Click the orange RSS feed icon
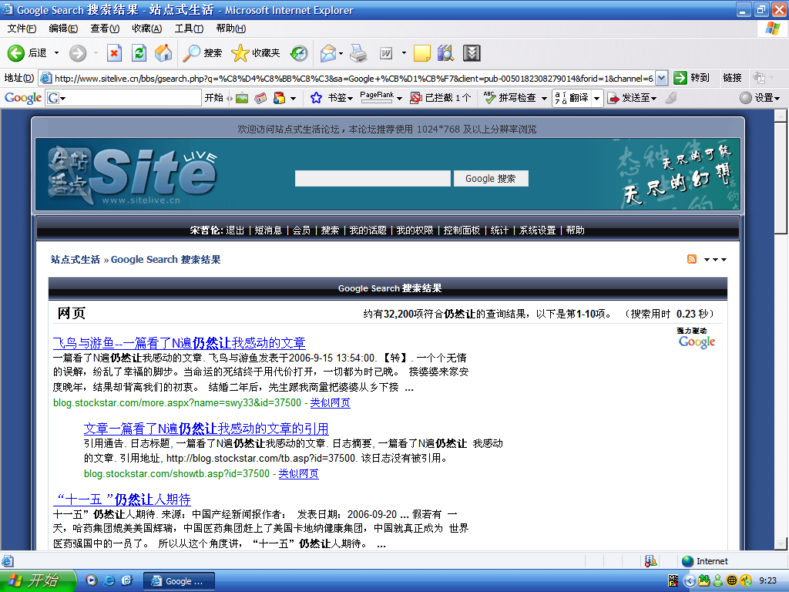 coord(692,259)
